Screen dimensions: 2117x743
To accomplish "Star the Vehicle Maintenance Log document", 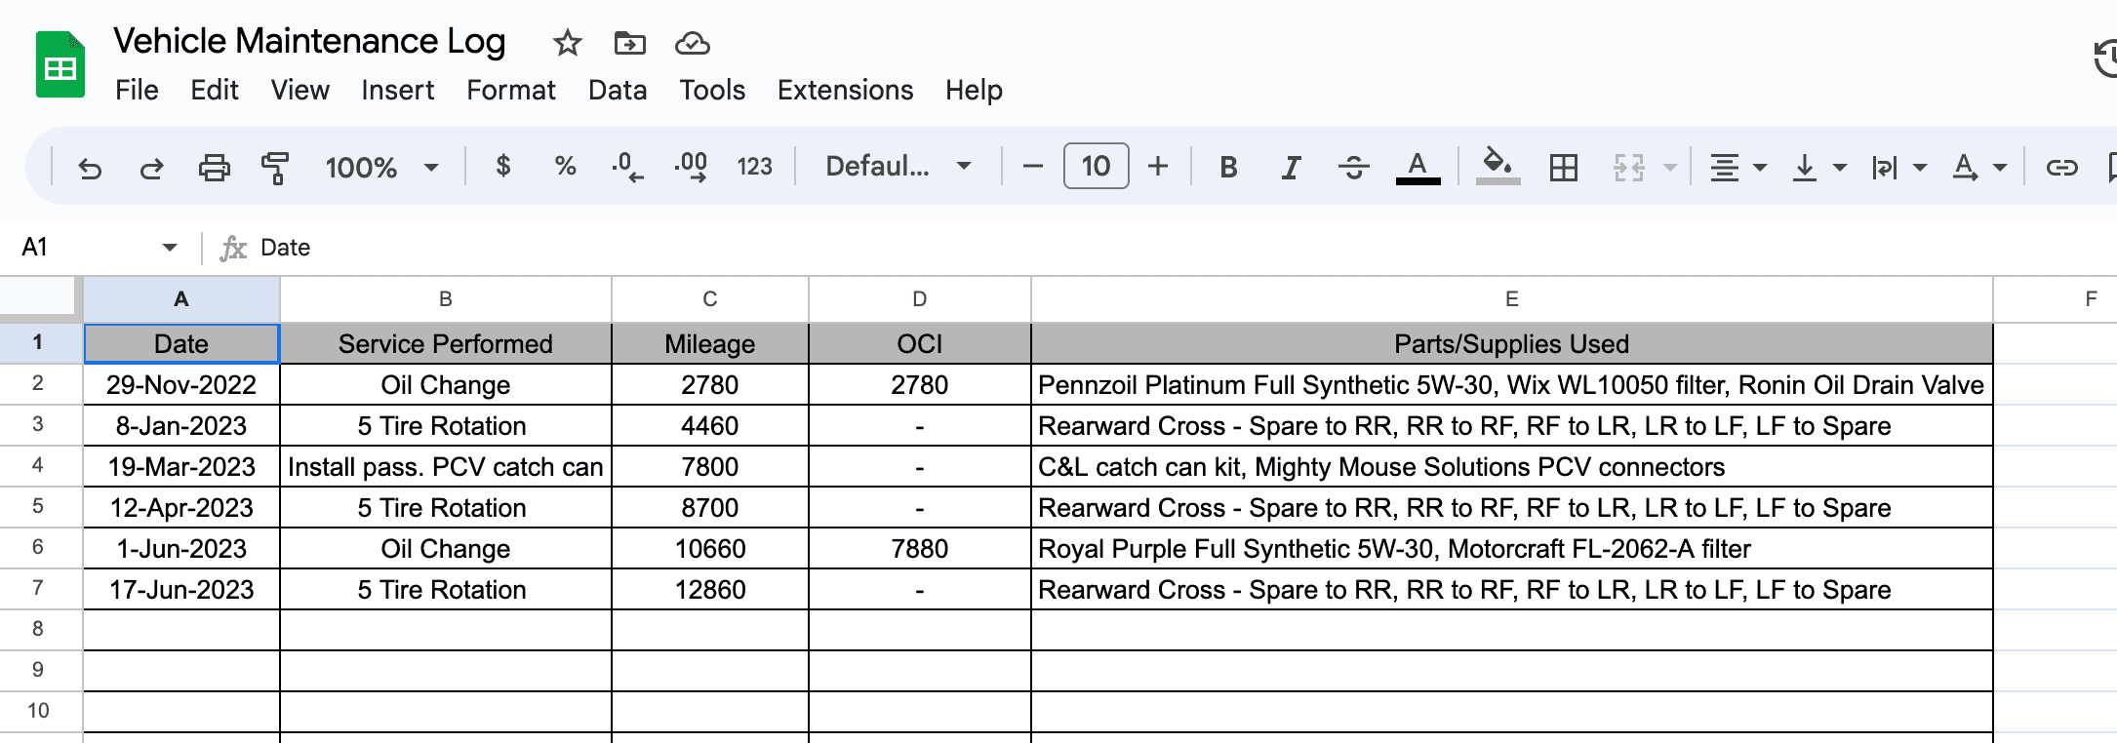I will pos(567,43).
